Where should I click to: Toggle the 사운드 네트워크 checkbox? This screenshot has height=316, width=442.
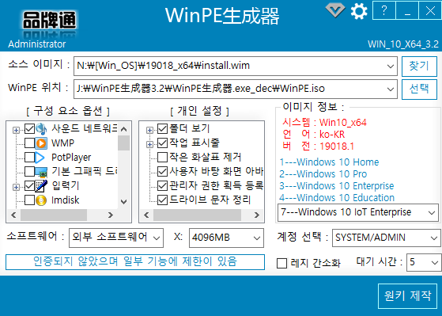[x=29, y=129]
